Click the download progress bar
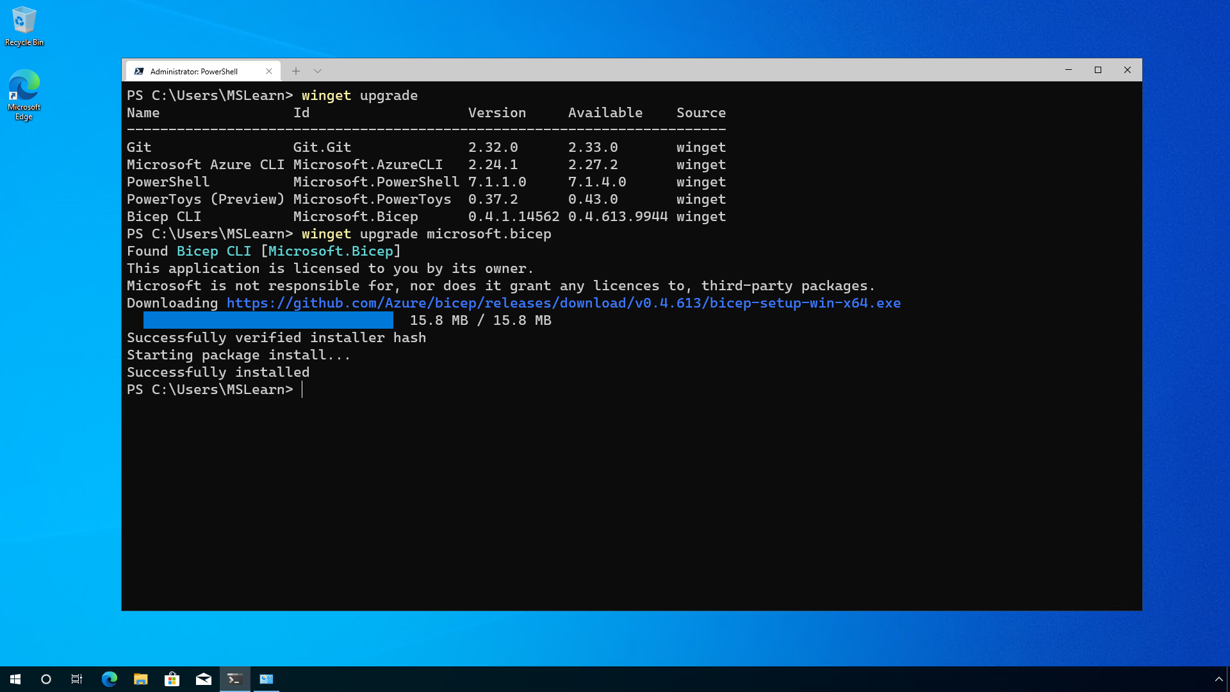The height and width of the screenshot is (692, 1230). (x=269, y=320)
